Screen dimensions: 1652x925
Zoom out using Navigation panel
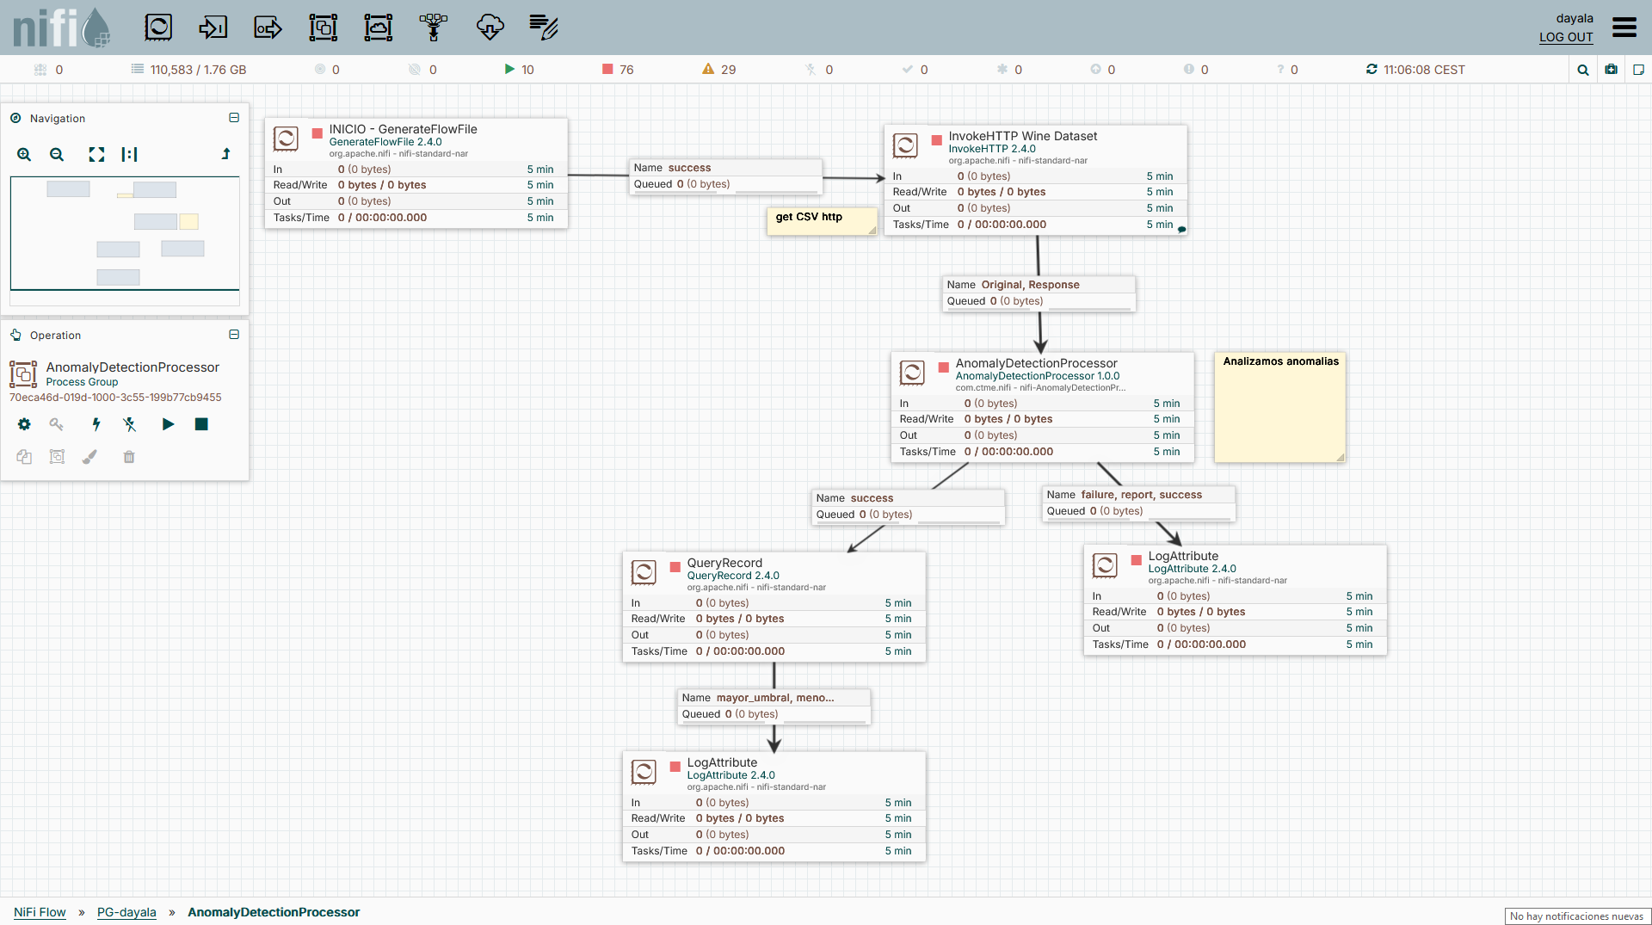57,154
